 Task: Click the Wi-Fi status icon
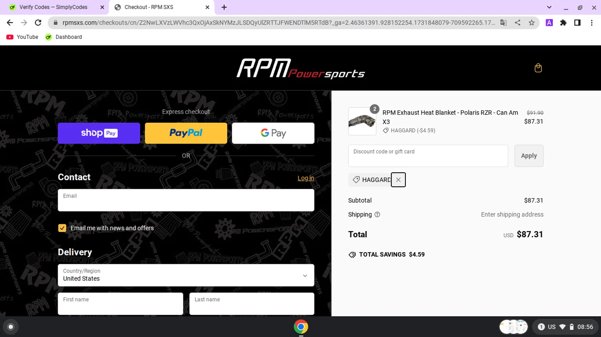[x=563, y=327]
